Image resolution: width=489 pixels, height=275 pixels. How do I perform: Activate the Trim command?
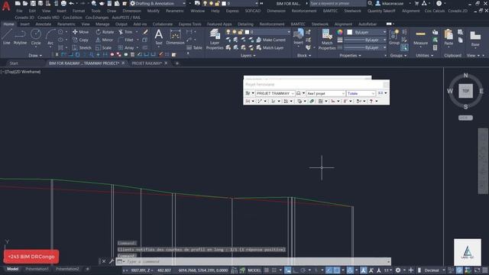(x=125, y=32)
